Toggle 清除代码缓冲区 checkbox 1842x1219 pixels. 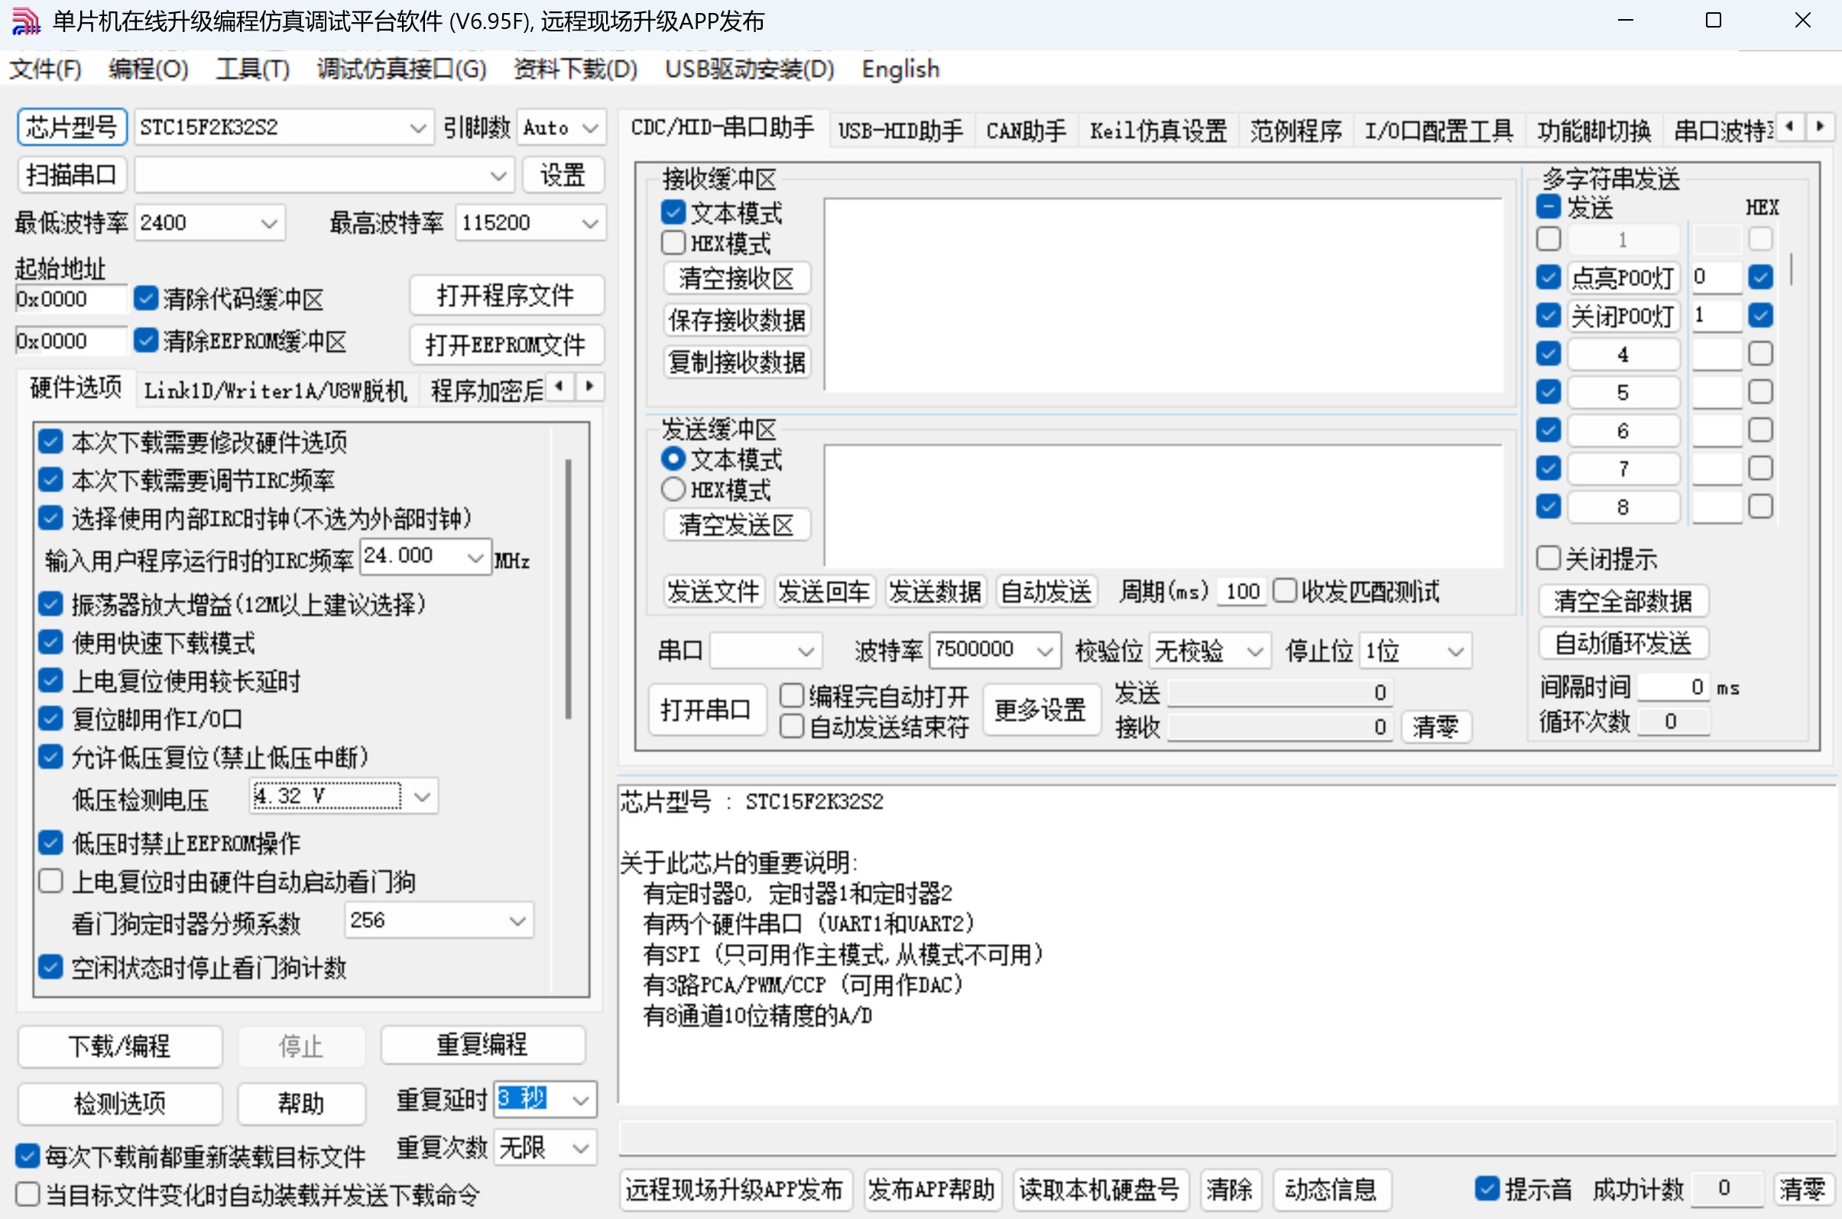tap(146, 298)
